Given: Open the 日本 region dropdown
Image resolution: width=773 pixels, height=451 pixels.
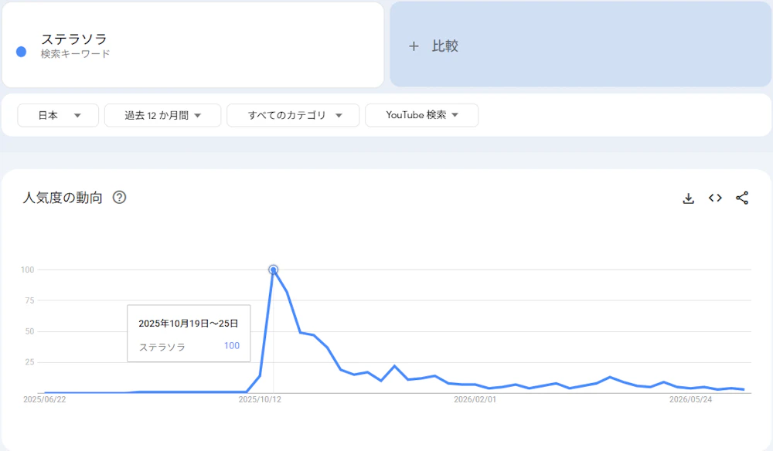Looking at the screenshot, I should click(x=58, y=115).
